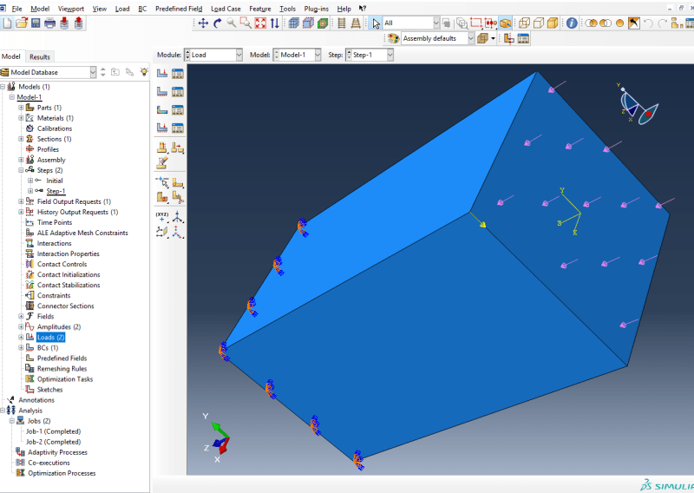Click the Color Code palette icon
This screenshot has width=694, height=493.
pos(393,38)
